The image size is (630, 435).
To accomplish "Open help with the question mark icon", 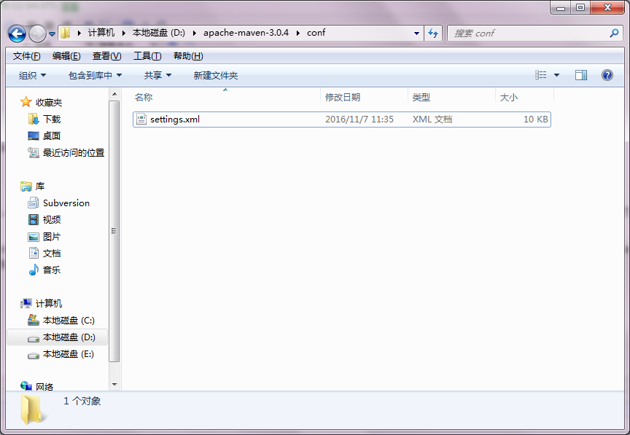I will point(607,75).
